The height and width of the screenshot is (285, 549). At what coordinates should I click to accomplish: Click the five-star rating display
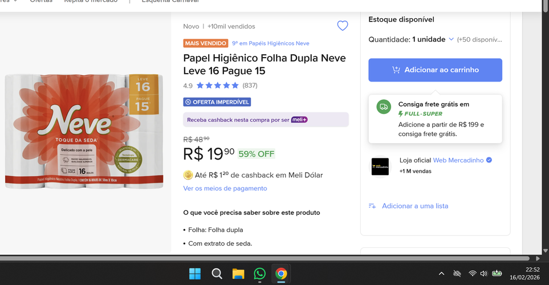[217, 85]
